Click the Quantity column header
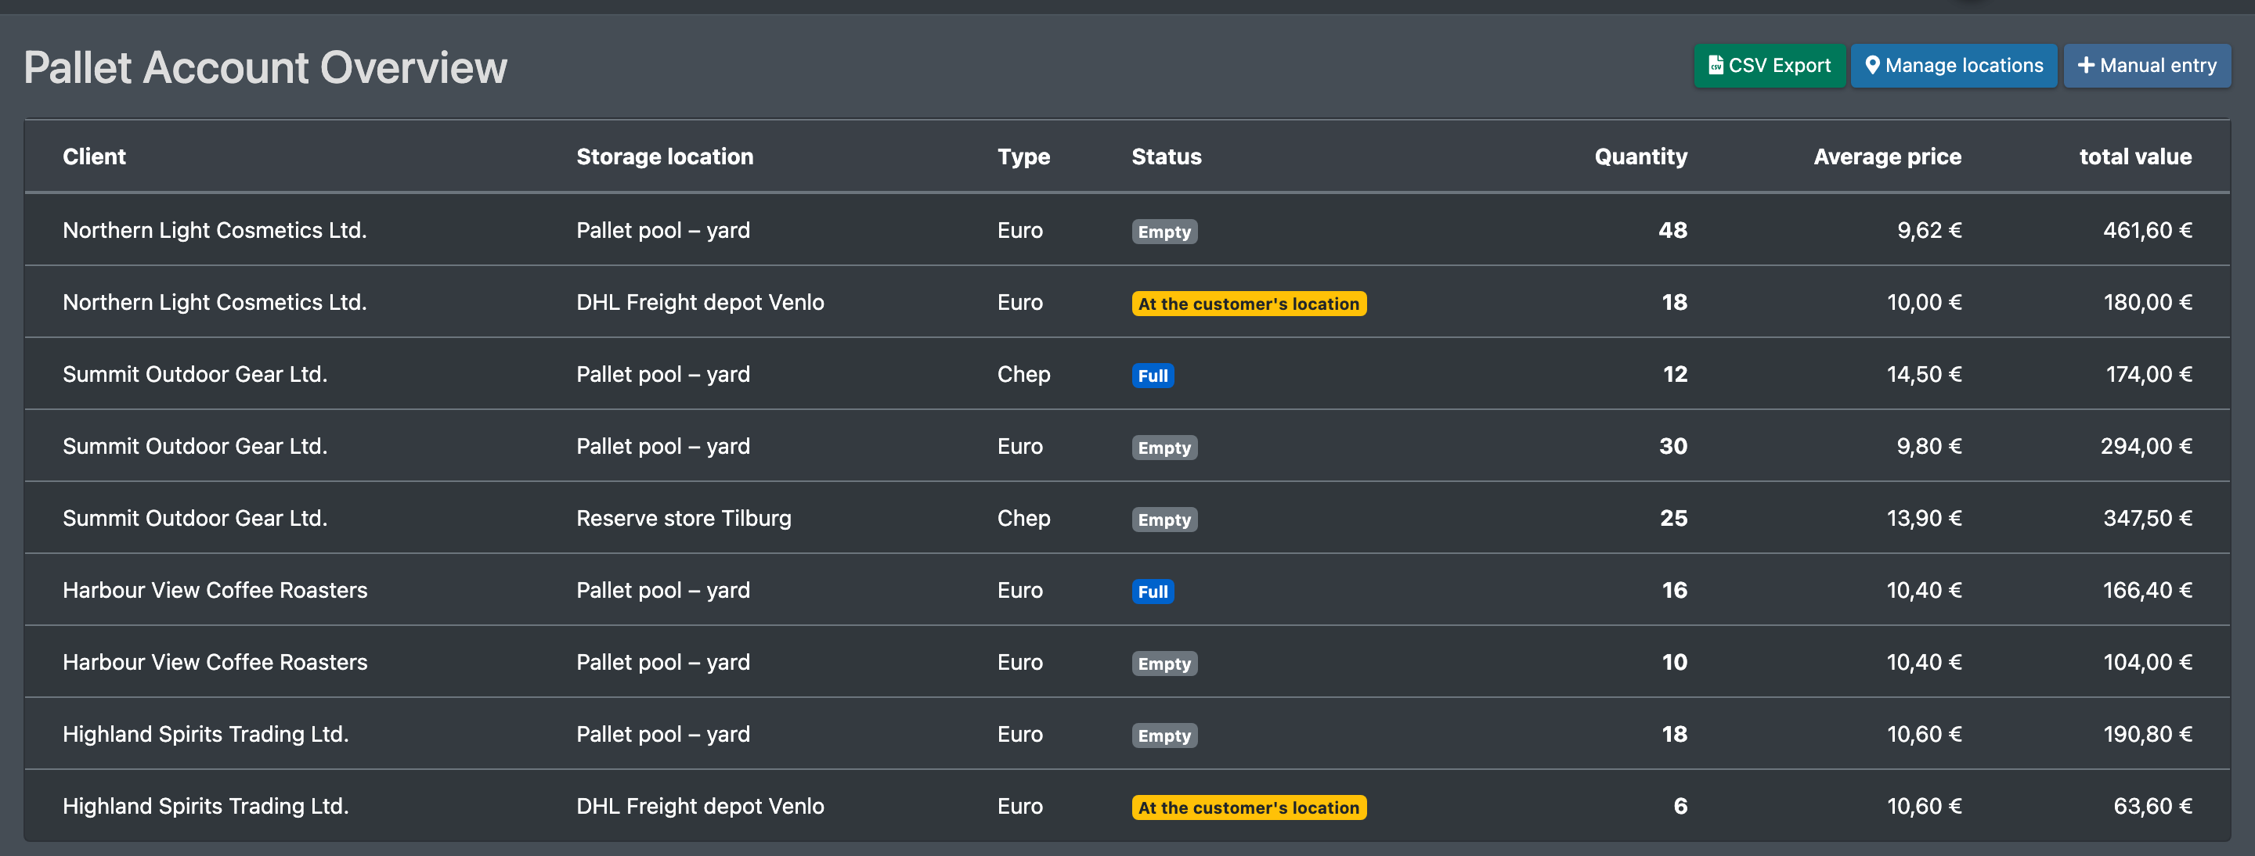This screenshot has height=856, width=2255. coord(1640,156)
